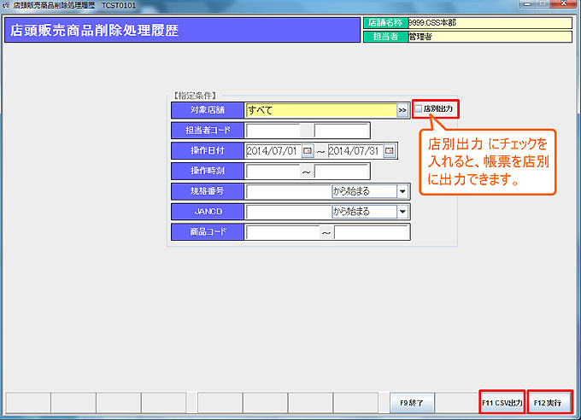Click 担当者 green label in header
The height and width of the screenshot is (420, 581).
click(x=385, y=37)
